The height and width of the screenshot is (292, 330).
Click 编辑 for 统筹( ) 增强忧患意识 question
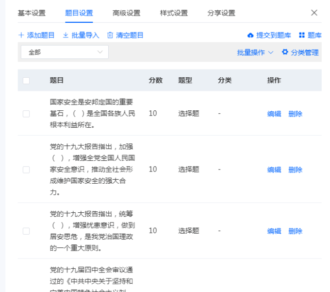tap(274, 231)
